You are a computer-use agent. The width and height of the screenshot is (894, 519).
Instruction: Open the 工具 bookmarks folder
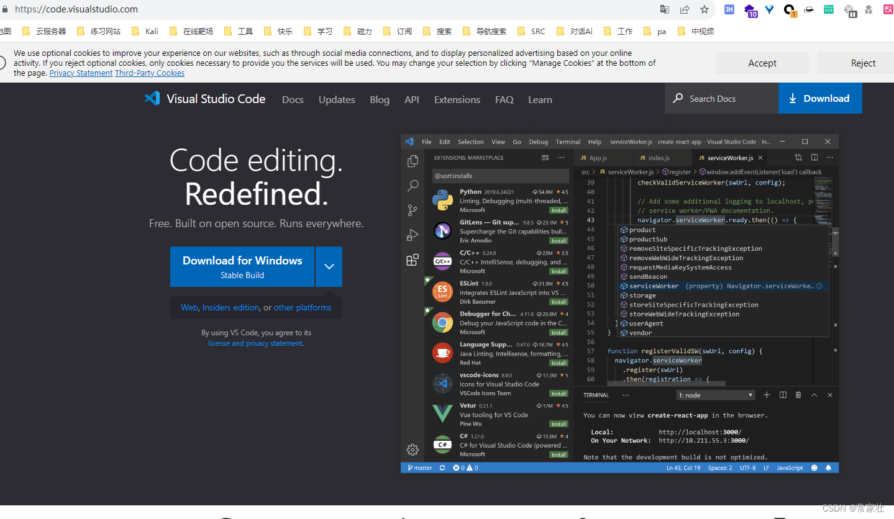[238, 31]
